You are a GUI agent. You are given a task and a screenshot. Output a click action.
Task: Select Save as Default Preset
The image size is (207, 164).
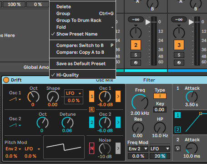[x=83, y=64]
